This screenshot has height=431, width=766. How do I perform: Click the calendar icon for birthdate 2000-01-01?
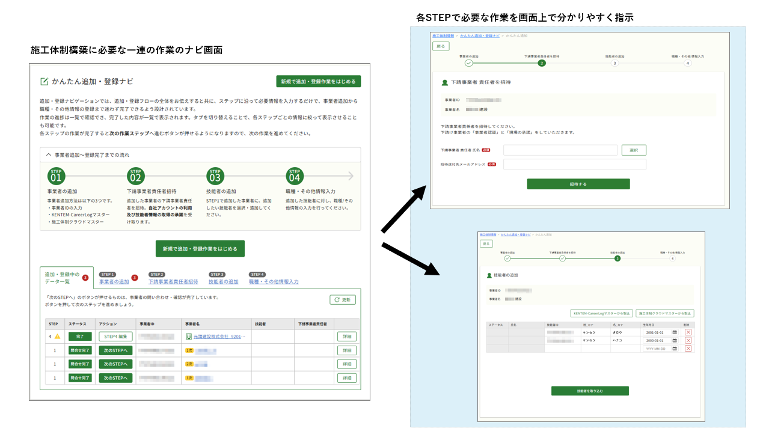[674, 340]
